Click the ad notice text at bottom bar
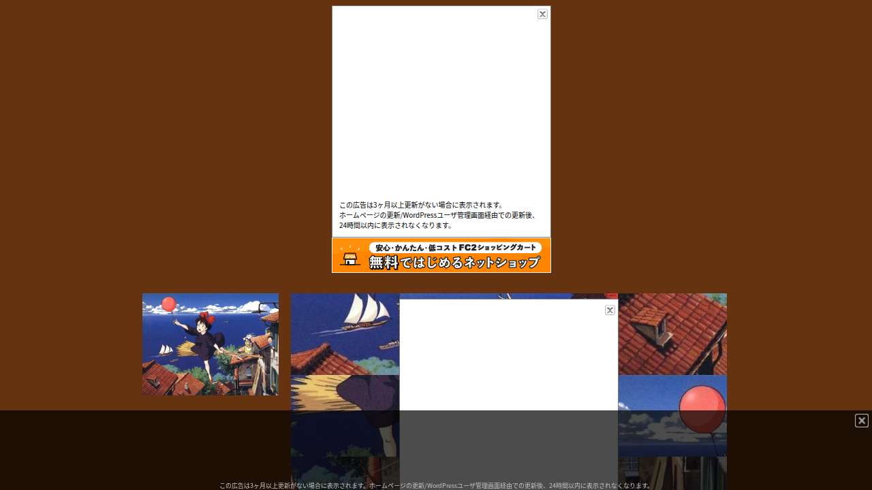 (436, 485)
